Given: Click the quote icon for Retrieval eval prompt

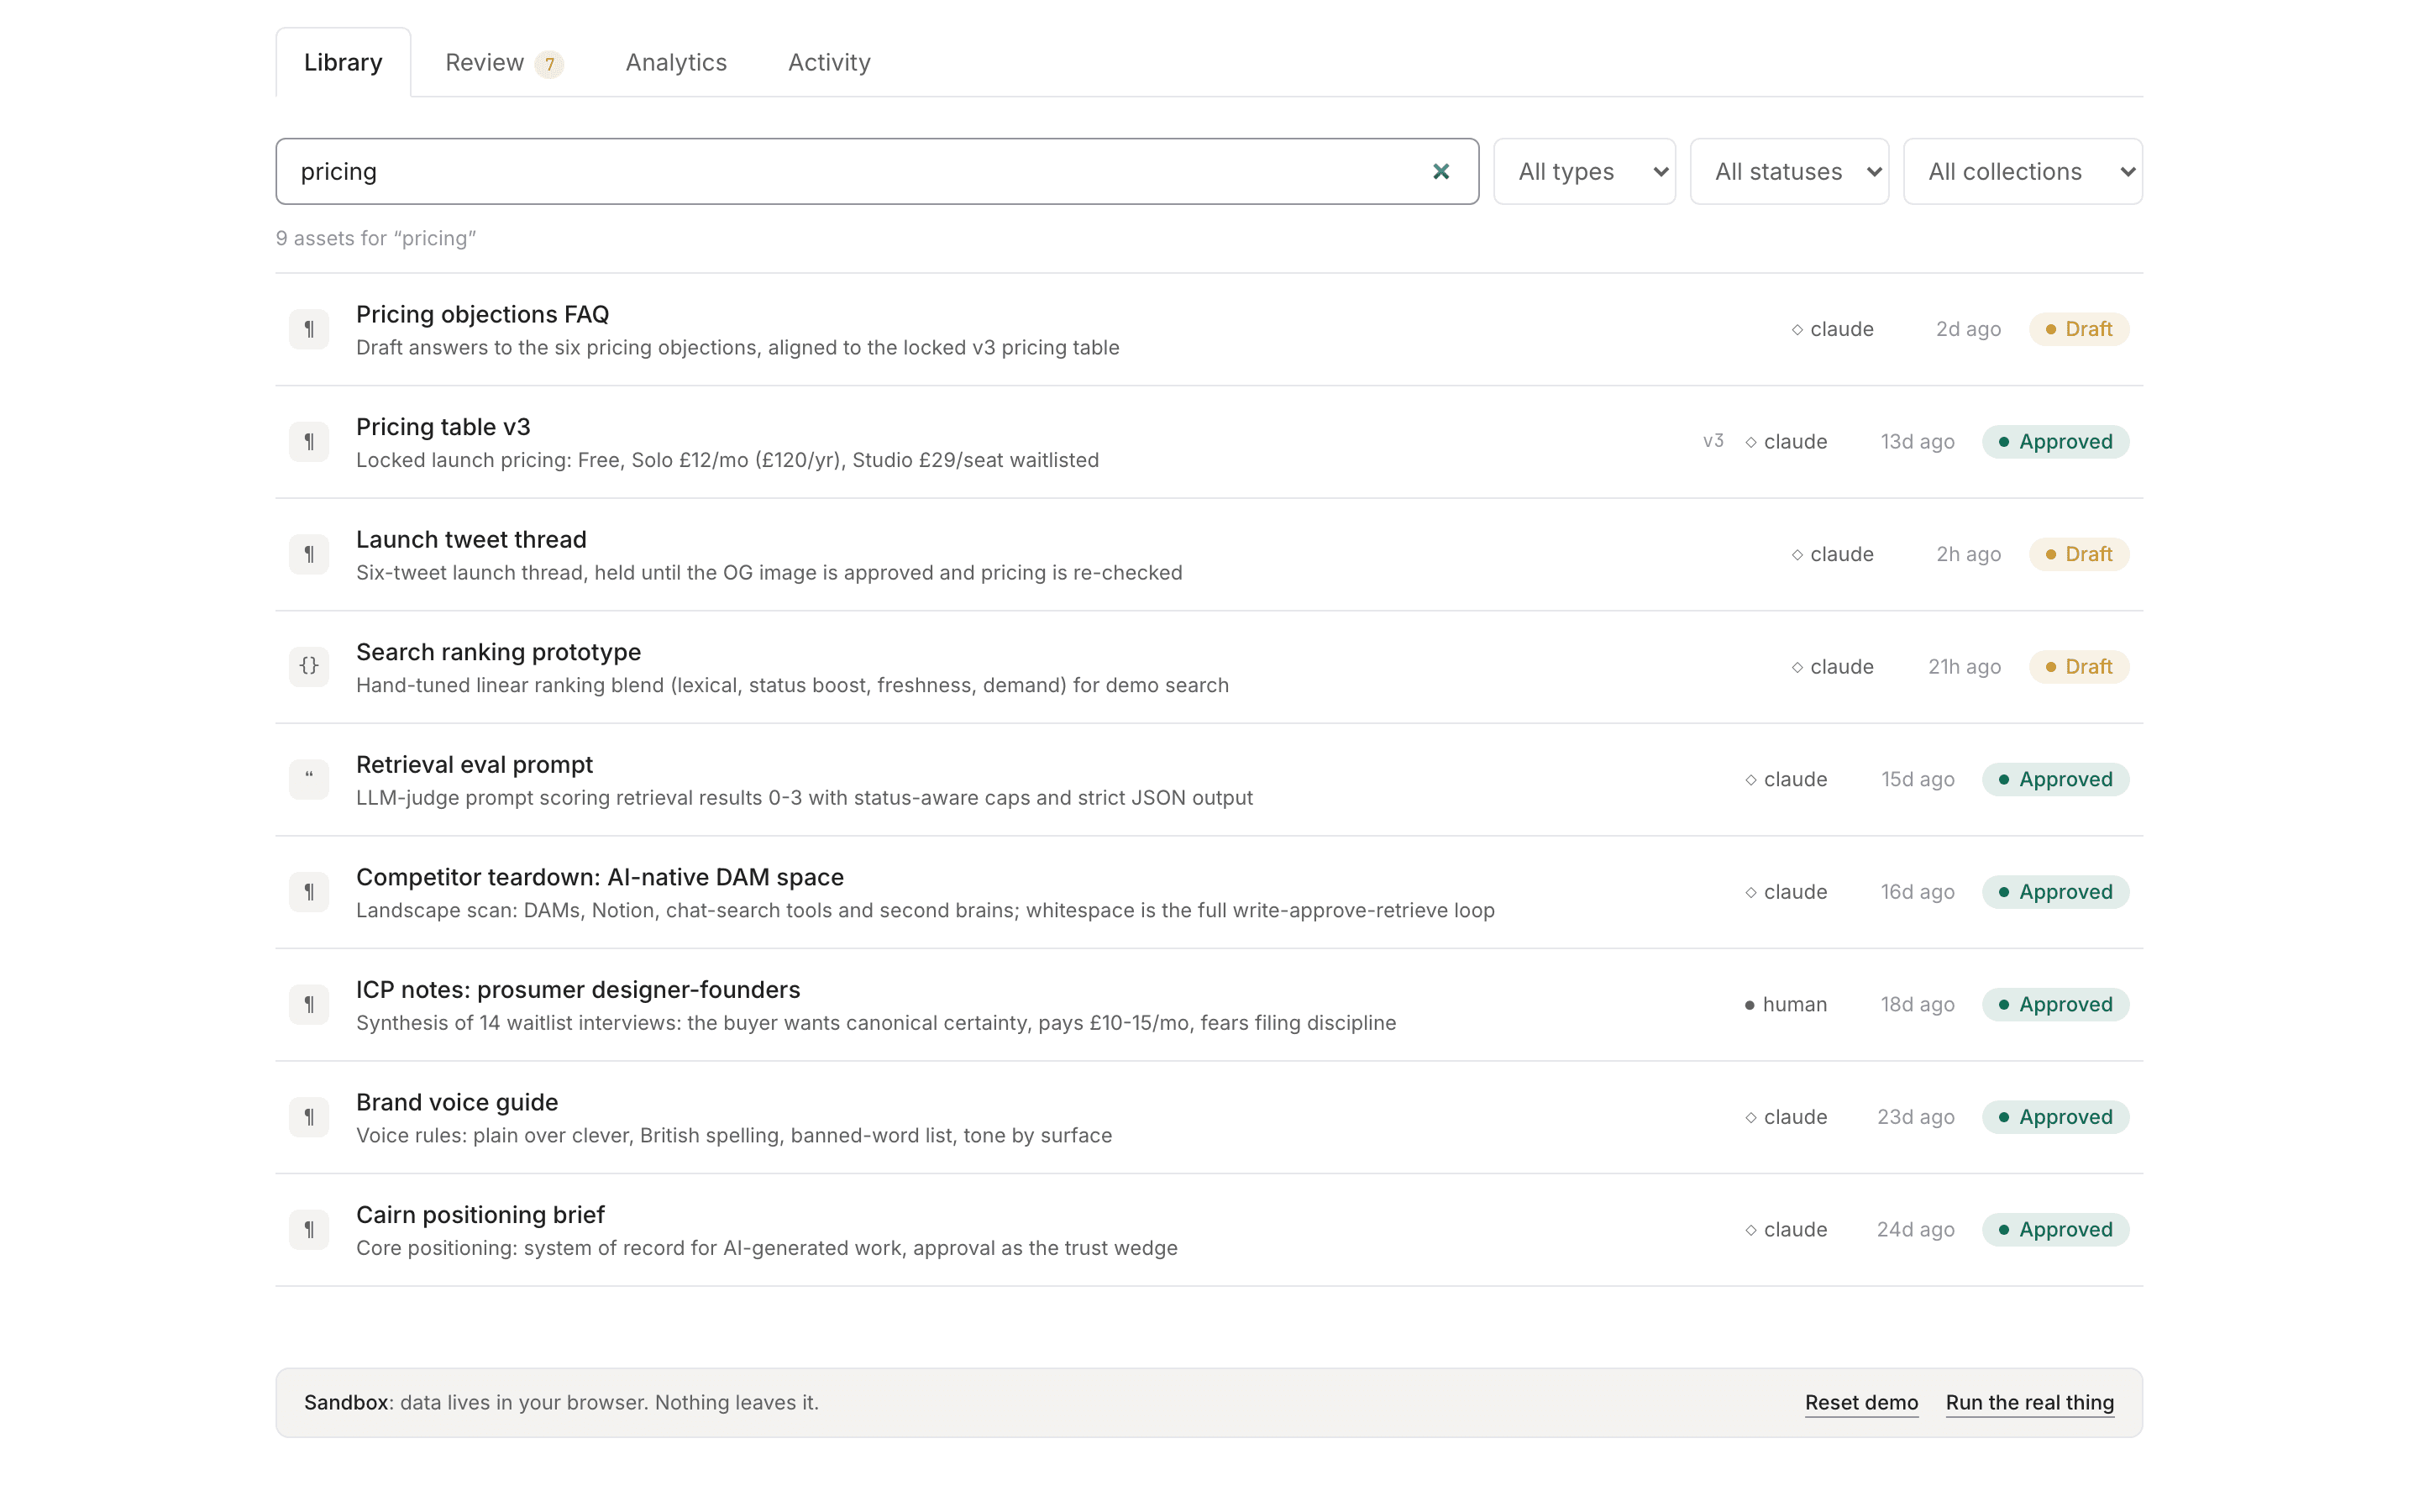Looking at the screenshot, I should (x=309, y=779).
